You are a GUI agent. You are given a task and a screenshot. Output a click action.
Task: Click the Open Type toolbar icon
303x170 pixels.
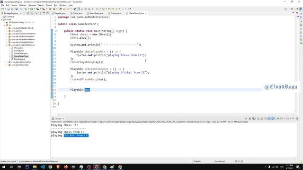[61, 9]
